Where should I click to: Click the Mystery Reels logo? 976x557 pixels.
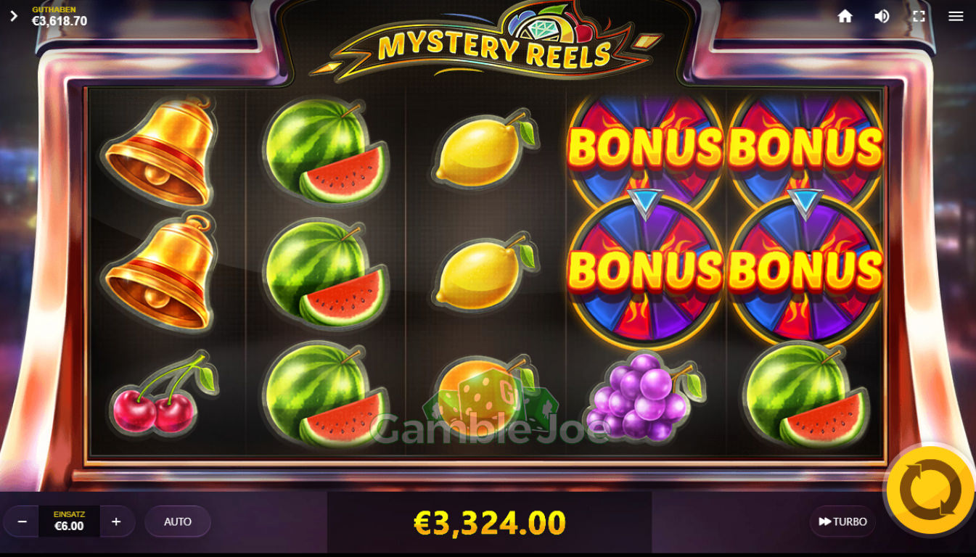(492, 44)
